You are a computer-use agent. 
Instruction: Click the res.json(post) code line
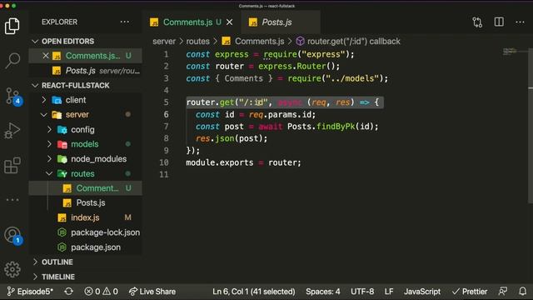[x=232, y=138]
